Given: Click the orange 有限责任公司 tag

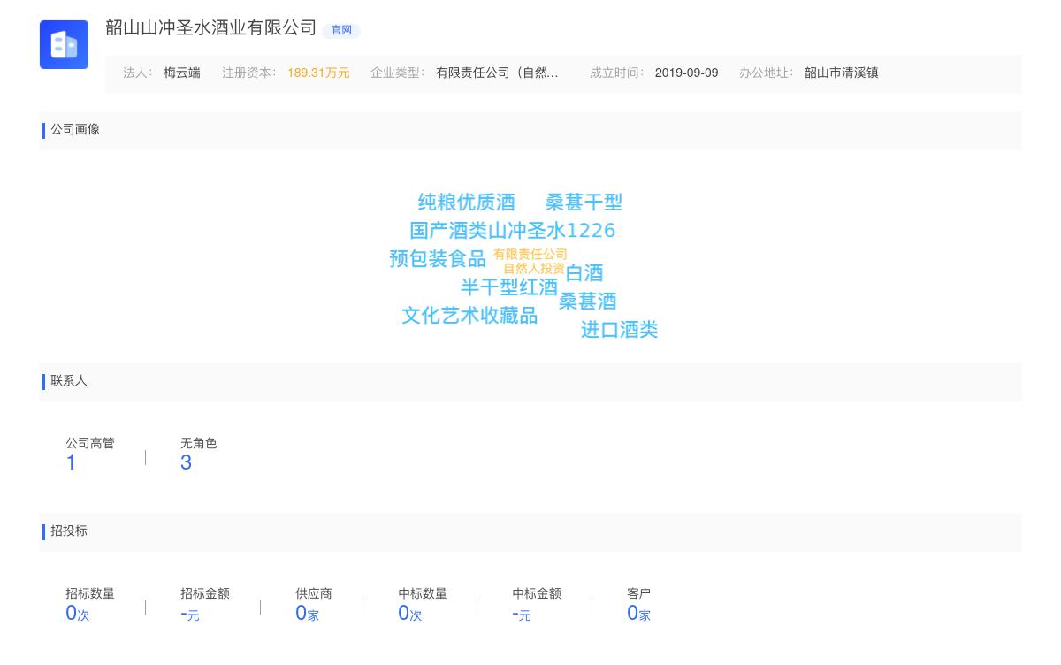Looking at the screenshot, I should [530, 255].
